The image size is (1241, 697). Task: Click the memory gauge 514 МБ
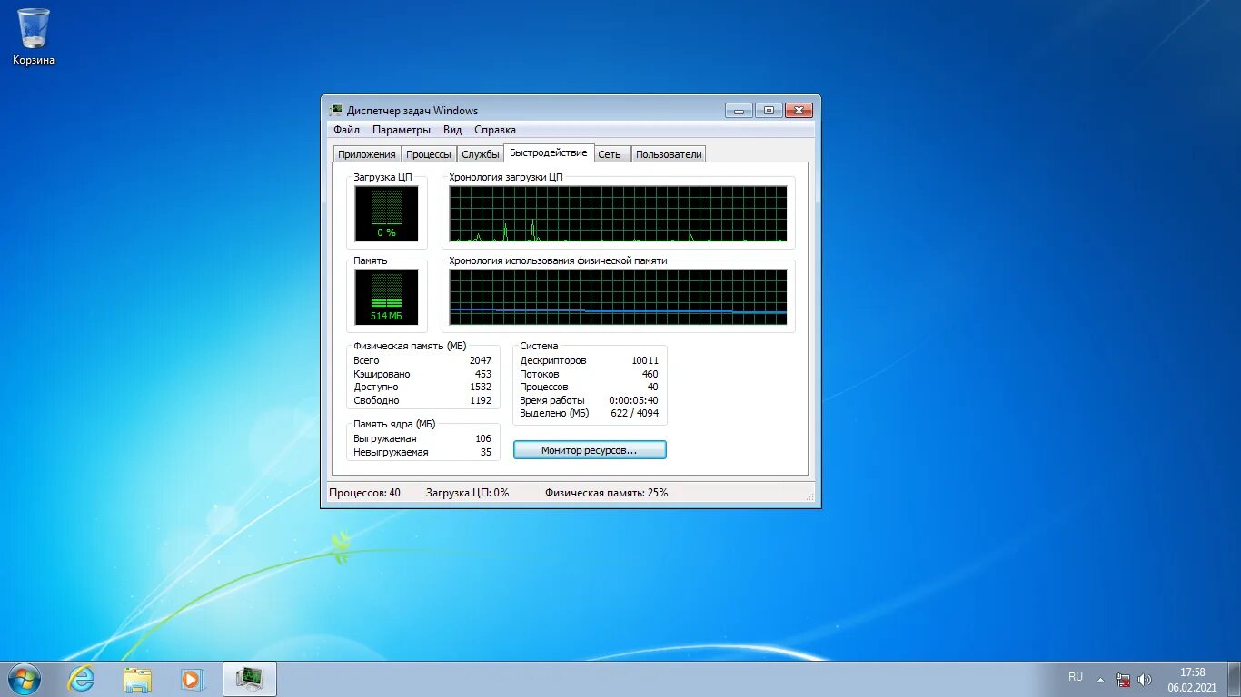386,297
